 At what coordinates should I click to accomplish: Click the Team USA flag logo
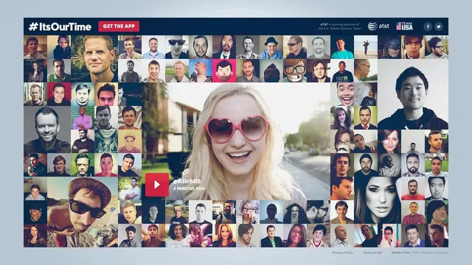coord(404,26)
